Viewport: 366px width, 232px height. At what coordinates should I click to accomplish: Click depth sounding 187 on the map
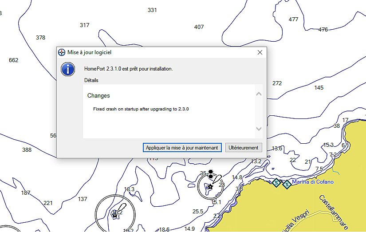click(26, 193)
